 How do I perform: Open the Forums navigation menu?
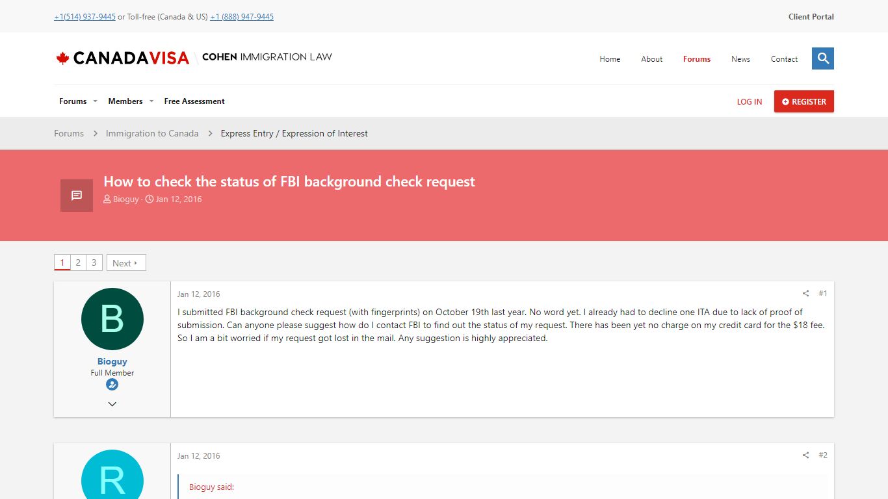[x=73, y=101]
